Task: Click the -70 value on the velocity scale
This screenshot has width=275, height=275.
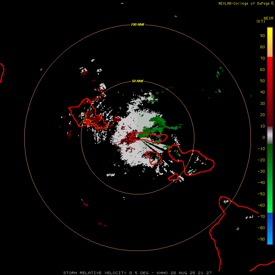Action: pos(261,217)
